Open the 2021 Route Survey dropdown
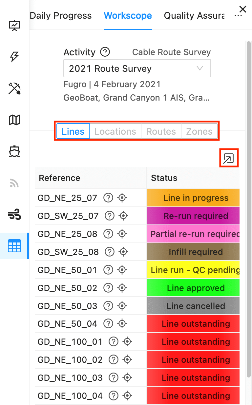This screenshot has height=405, width=252. pos(137,68)
